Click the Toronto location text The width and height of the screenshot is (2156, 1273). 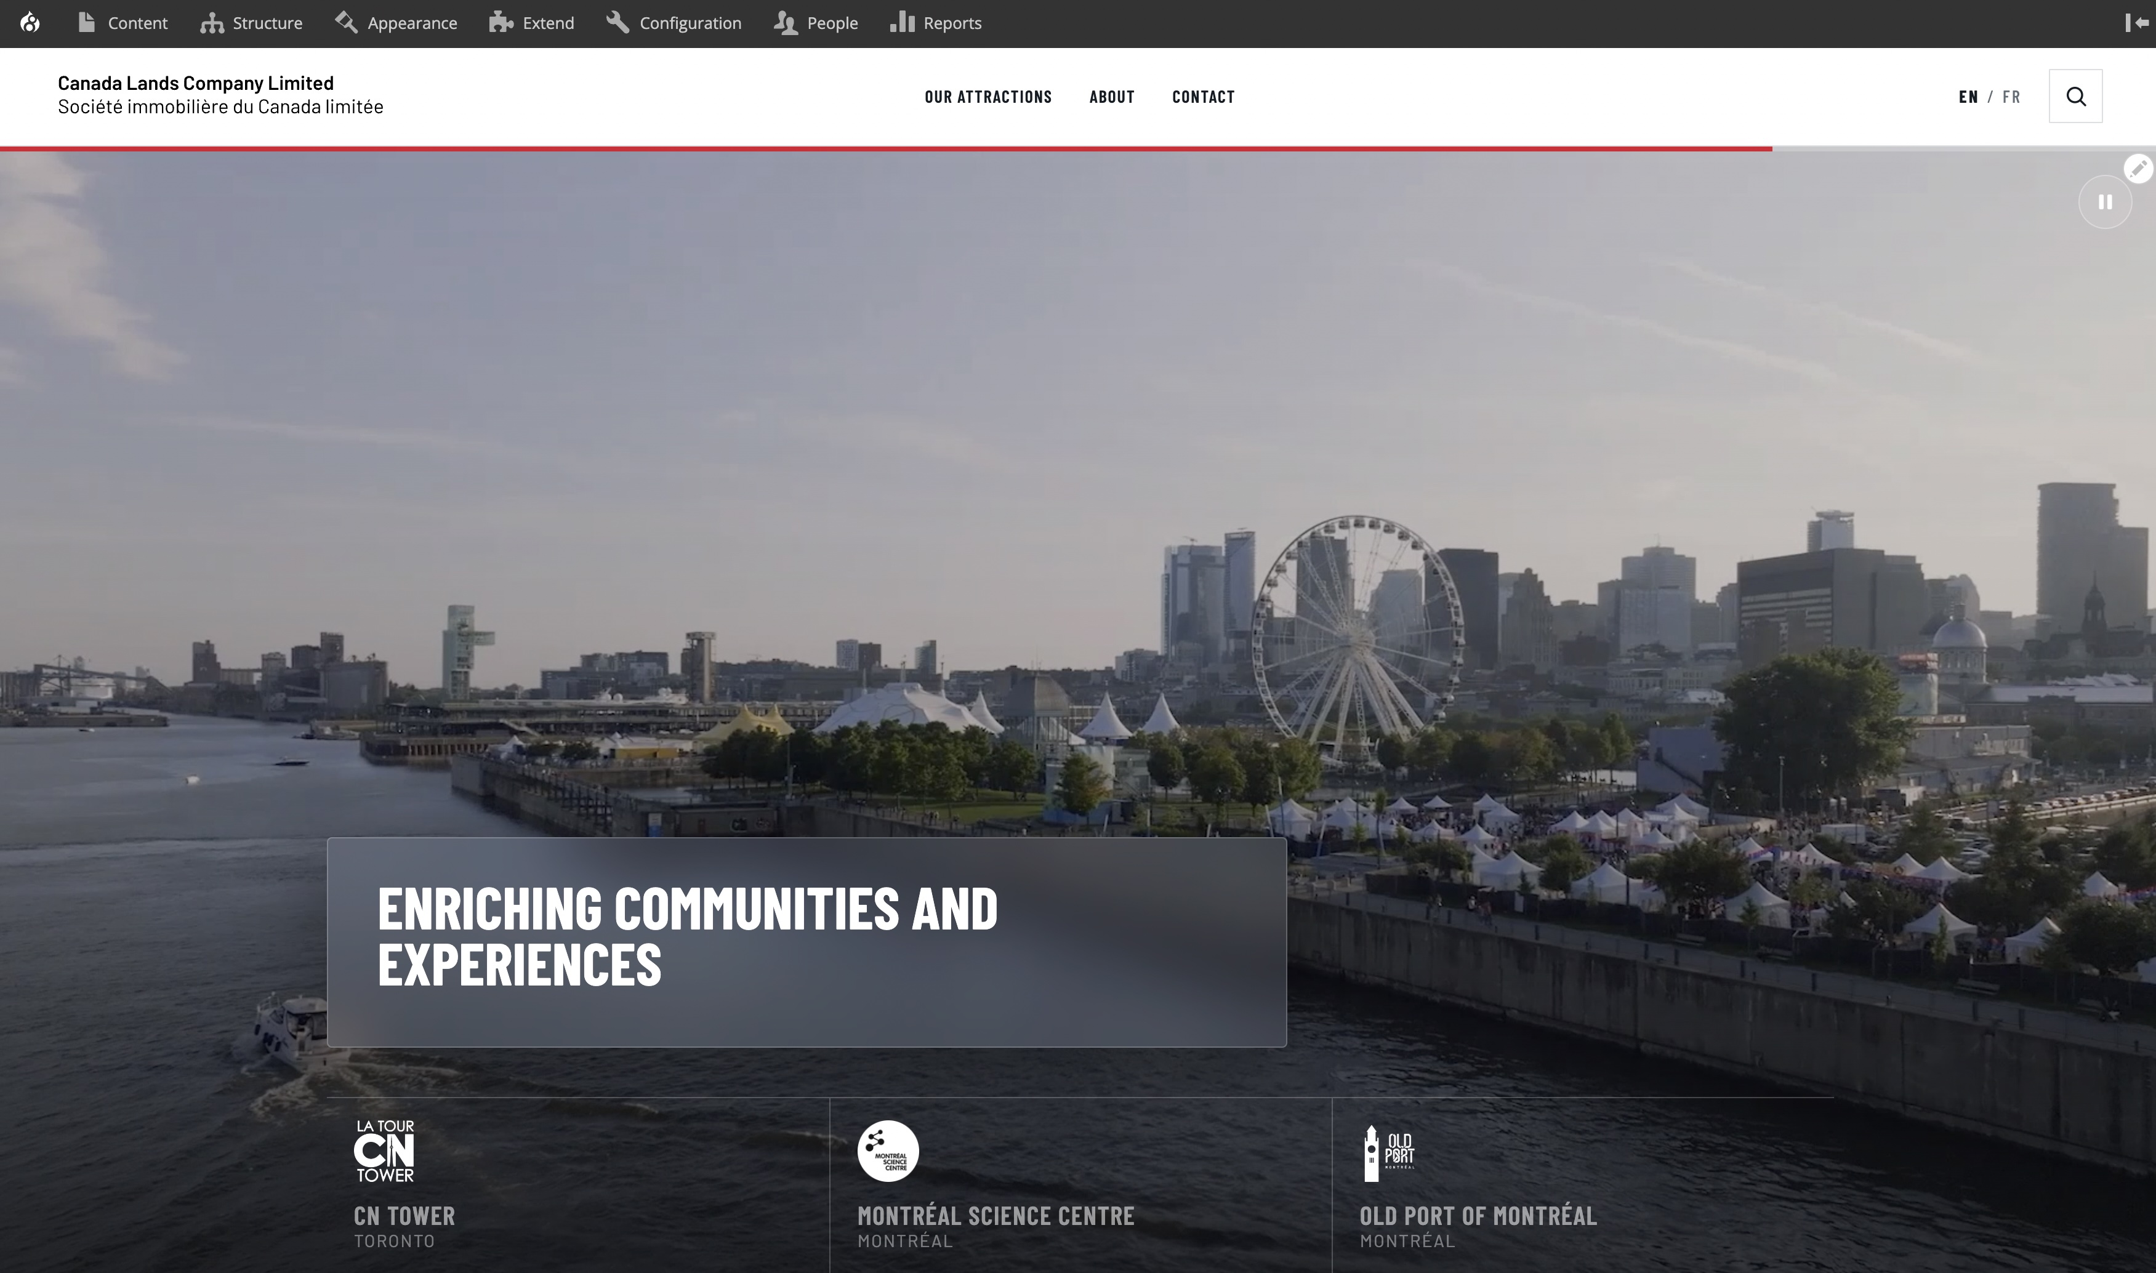pyautogui.click(x=395, y=1241)
